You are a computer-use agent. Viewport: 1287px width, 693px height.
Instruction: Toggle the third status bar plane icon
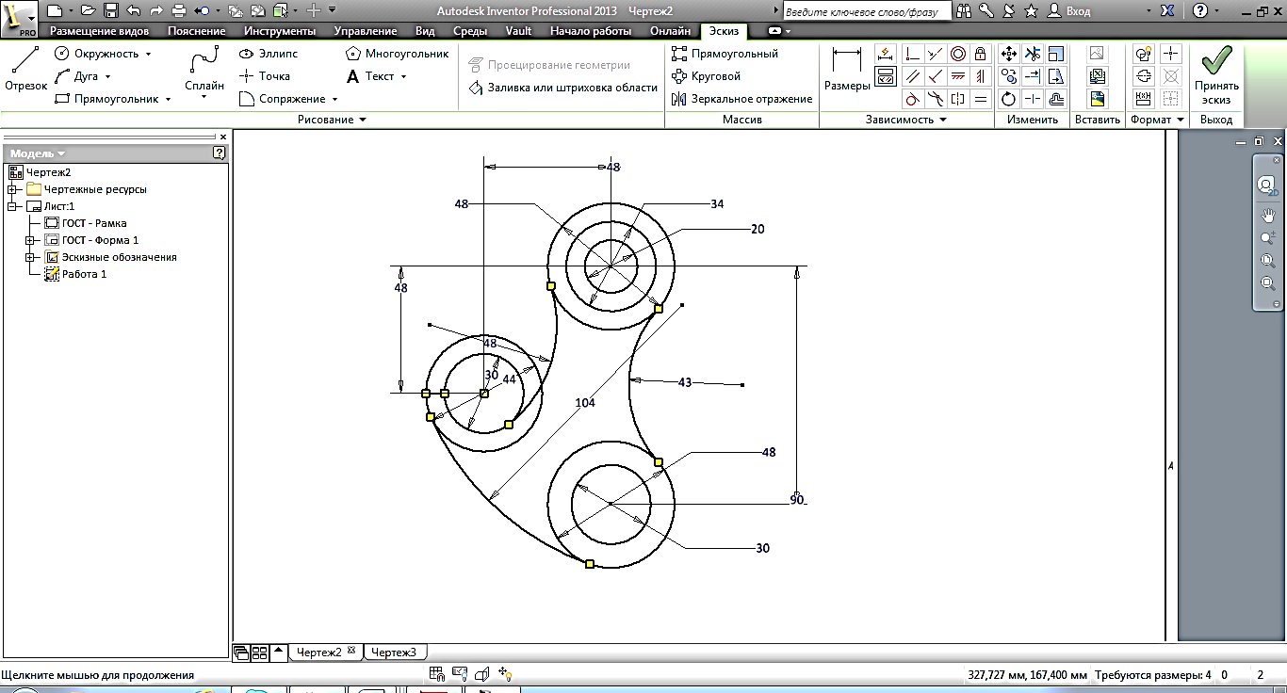pyautogui.click(x=482, y=674)
